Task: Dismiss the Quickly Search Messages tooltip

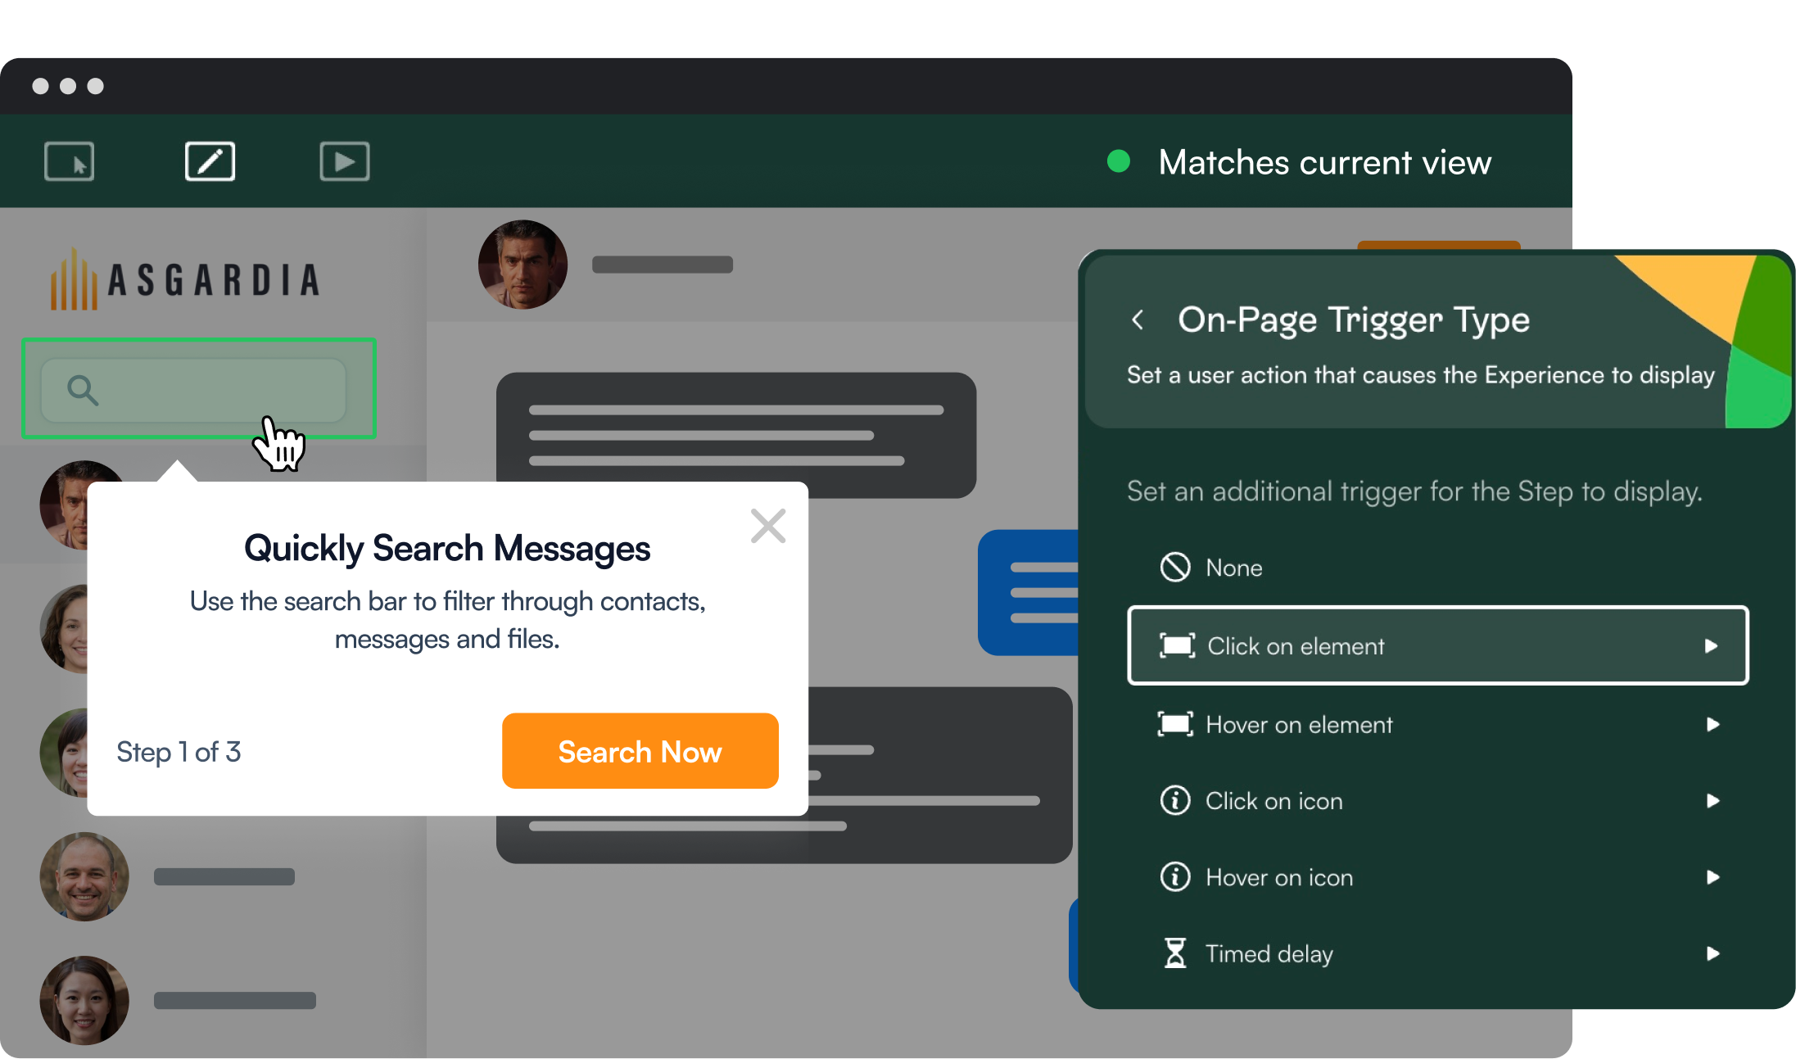Action: click(x=767, y=526)
